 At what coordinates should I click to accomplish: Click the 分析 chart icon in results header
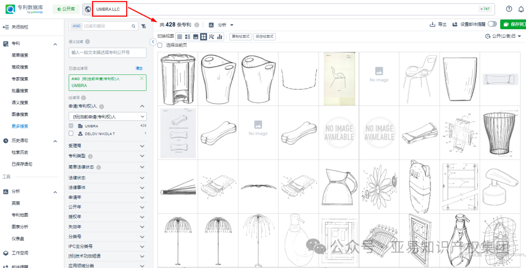(211, 25)
